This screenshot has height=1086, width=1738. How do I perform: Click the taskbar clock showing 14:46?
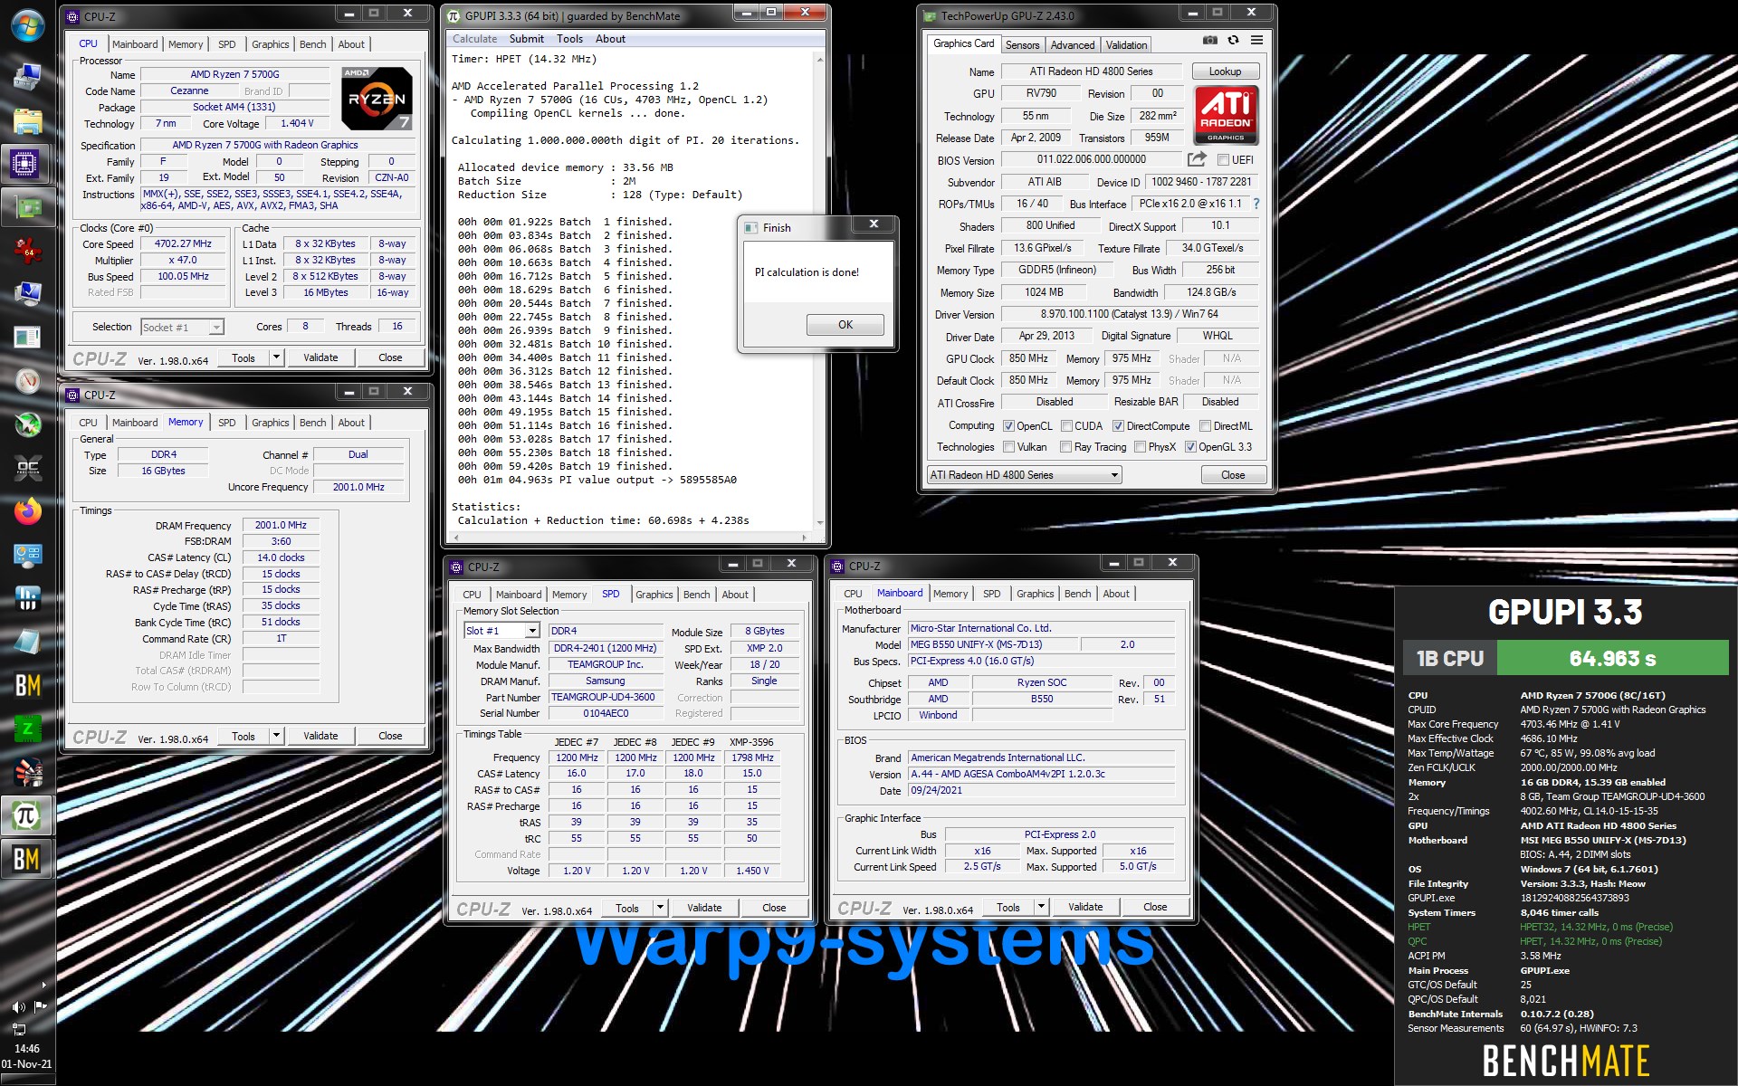pos(27,1049)
